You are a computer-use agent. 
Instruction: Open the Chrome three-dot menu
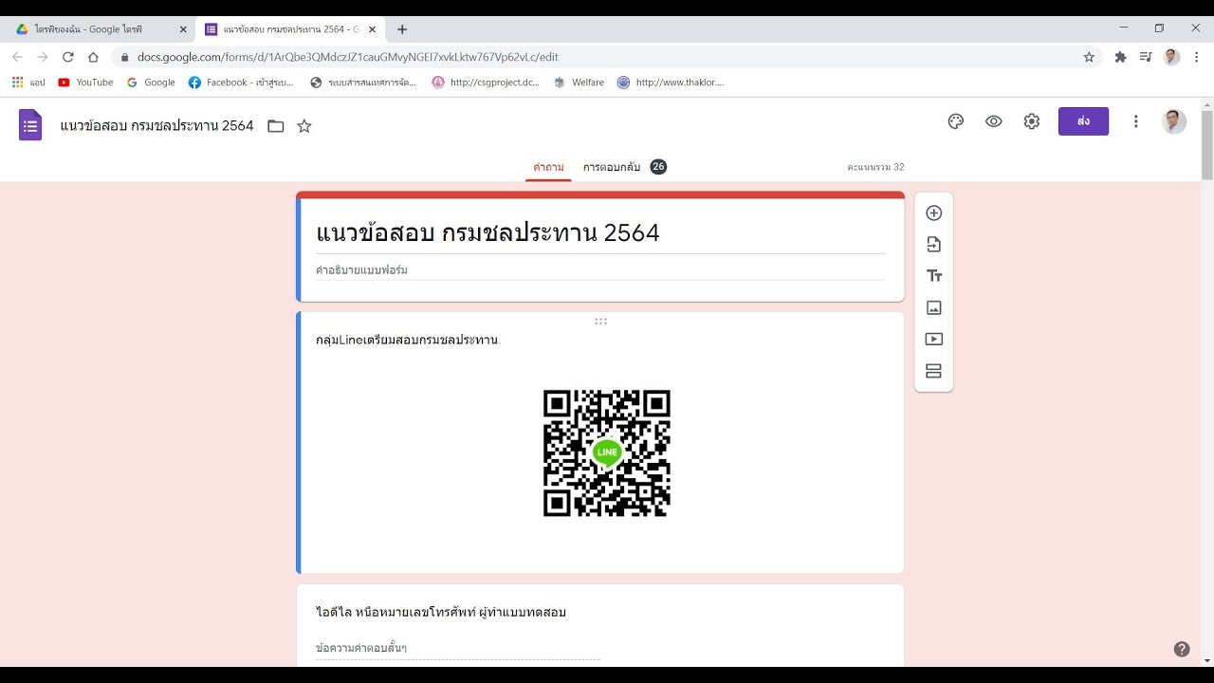pos(1197,57)
